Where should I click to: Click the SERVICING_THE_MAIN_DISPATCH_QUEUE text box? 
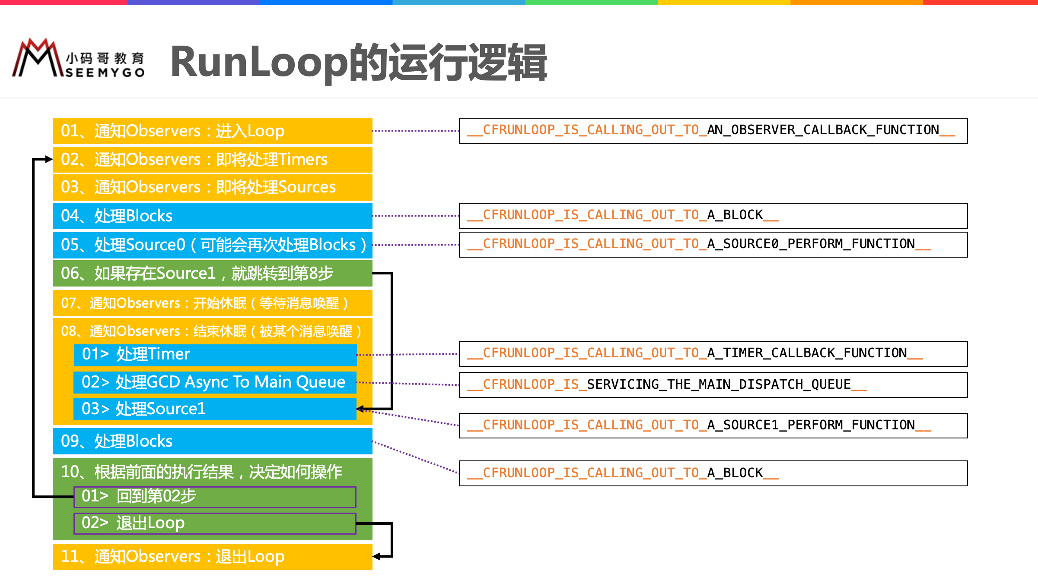[713, 384]
